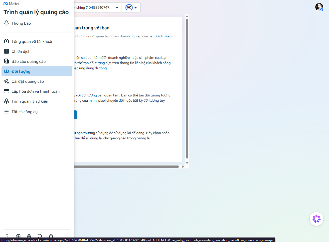Click the news feed icon in sidebar footer
Image resolution: width=329 pixels, height=242 pixels.
[18, 236]
